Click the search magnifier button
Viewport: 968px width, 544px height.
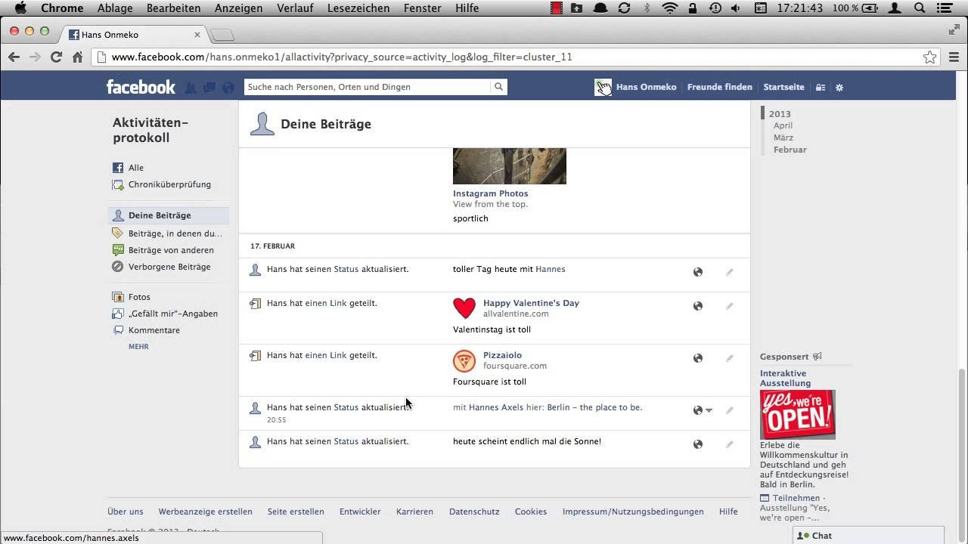point(498,87)
